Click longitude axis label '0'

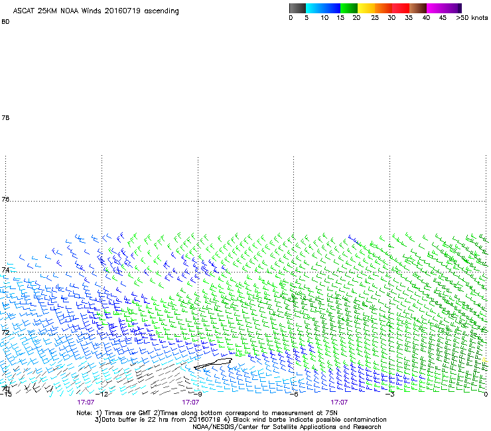tap(486, 394)
